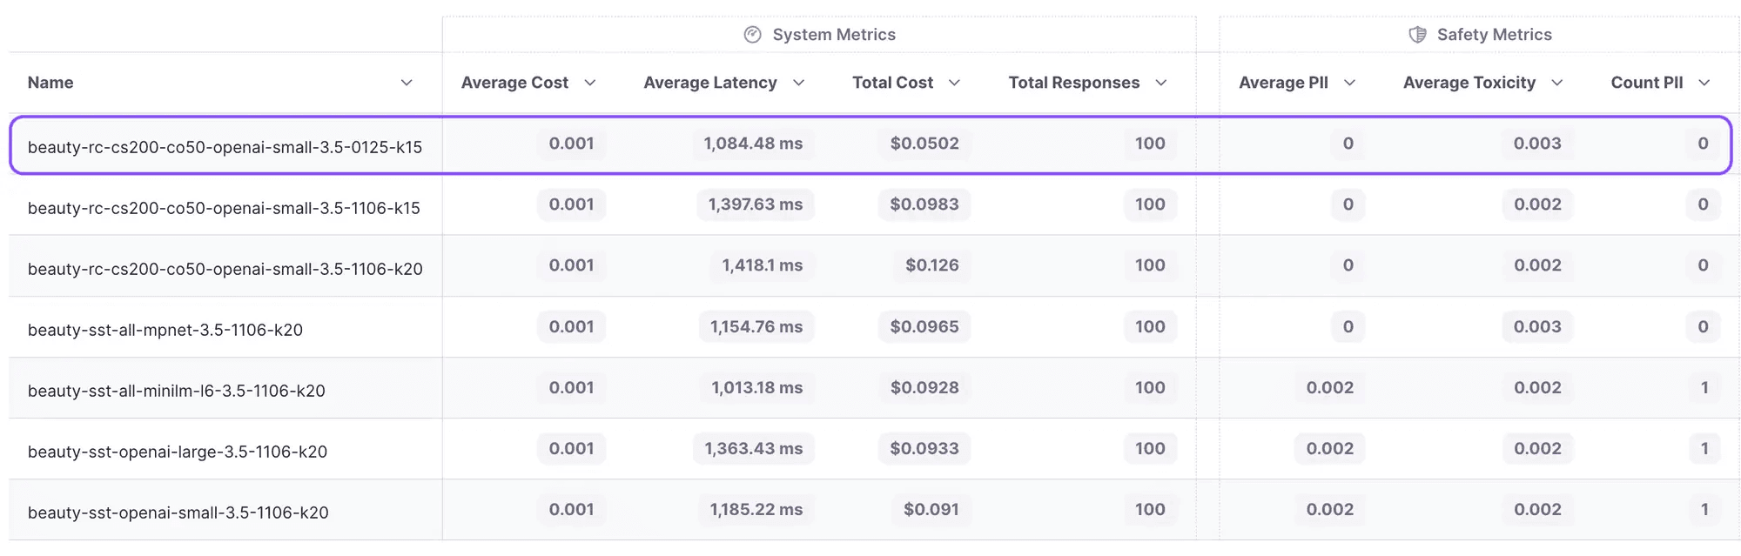This screenshot has height=556, width=1741.
Task: Click the 1,363.43 ms latency value
Action: pyautogui.click(x=753, y=448)
